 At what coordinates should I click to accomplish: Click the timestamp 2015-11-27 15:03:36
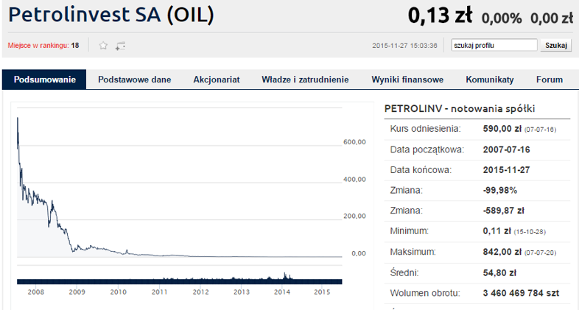point(404,46)
